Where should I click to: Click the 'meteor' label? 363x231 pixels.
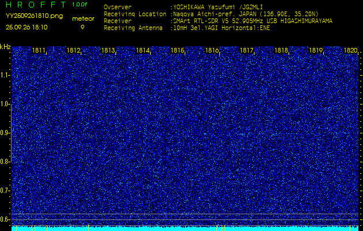83,18
